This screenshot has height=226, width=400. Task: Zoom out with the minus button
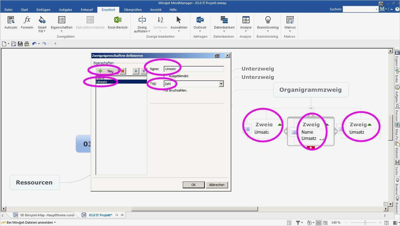point(347,223)
